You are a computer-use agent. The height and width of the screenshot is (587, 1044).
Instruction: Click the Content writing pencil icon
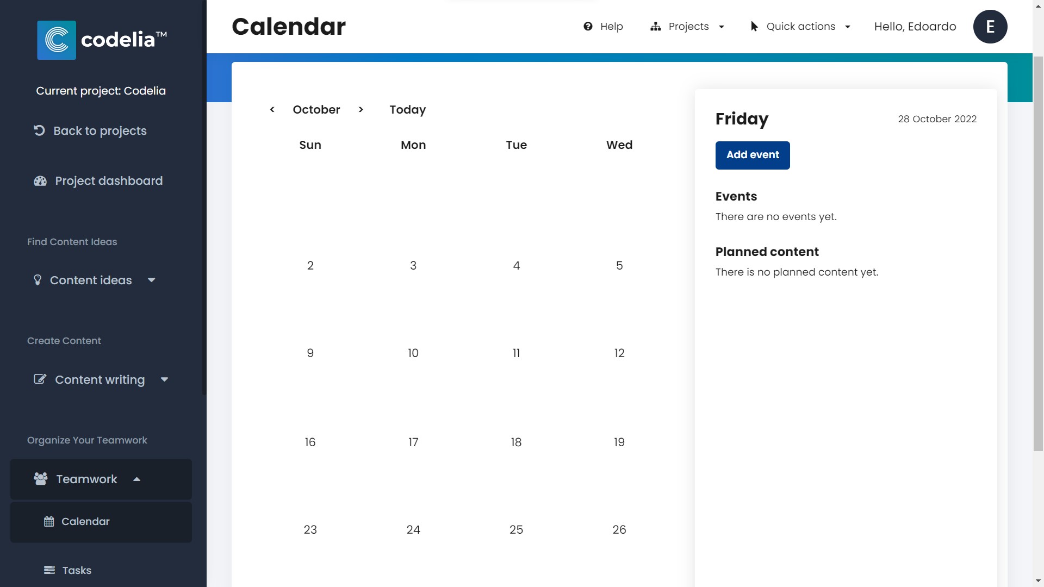[x=40, y=378]
